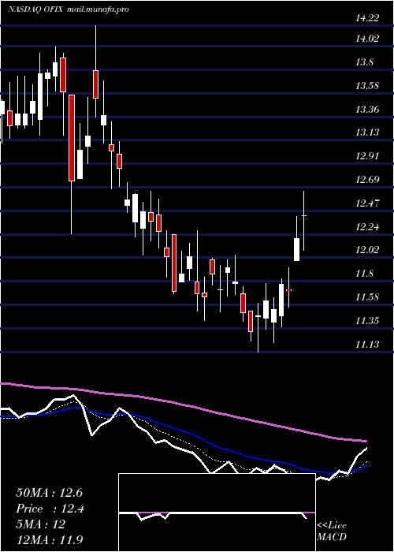
Task: Click the 11.8 price axis label
Action: tap(364, 274)
